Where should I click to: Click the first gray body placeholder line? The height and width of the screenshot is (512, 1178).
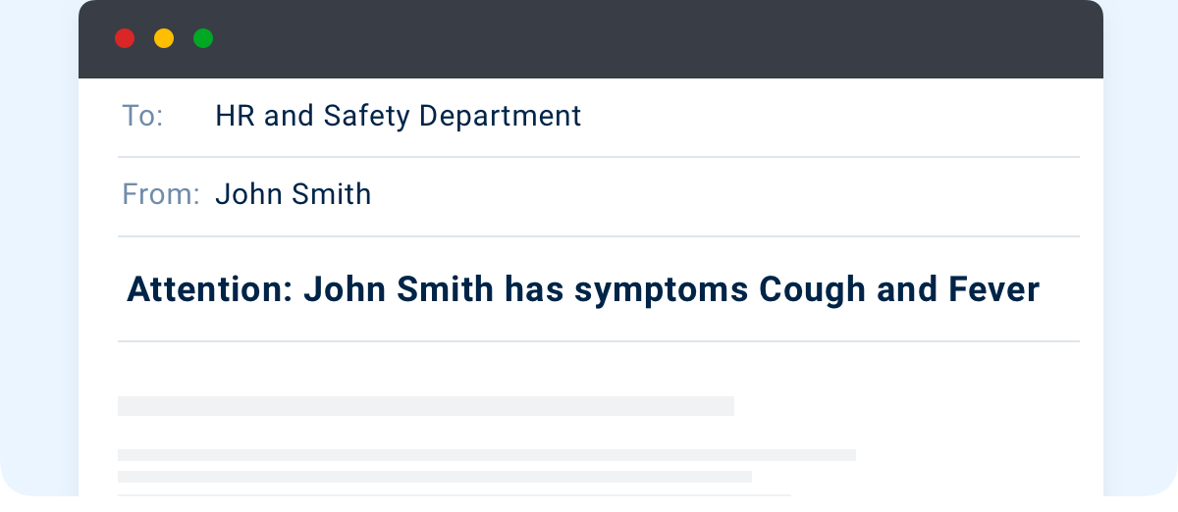(x=426, y=406)
